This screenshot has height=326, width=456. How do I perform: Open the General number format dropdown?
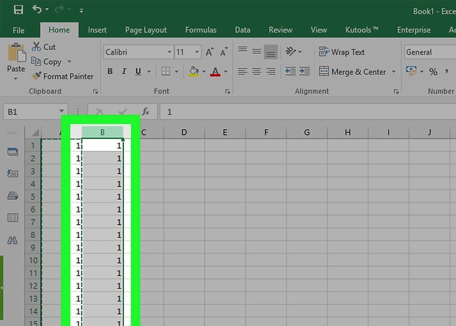430,53
